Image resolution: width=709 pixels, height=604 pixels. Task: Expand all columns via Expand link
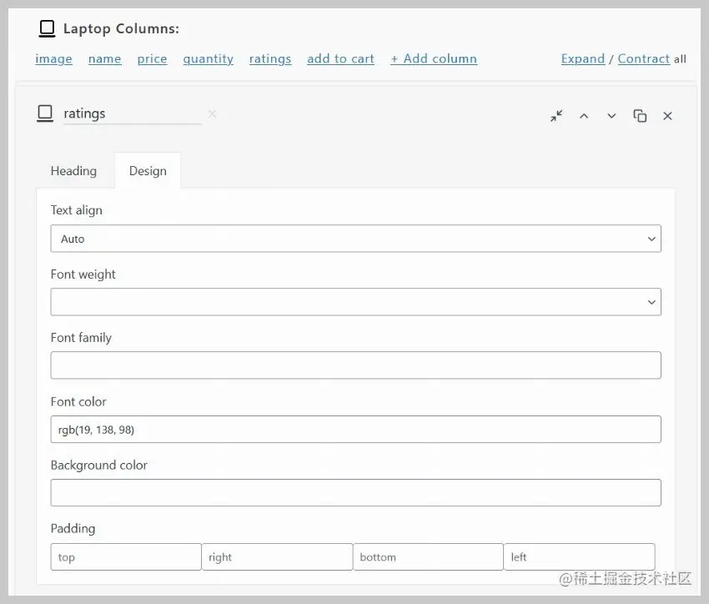(582, 58)
